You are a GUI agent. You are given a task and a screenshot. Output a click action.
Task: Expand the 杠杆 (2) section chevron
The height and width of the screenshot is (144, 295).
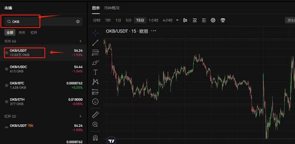(80, 116)
